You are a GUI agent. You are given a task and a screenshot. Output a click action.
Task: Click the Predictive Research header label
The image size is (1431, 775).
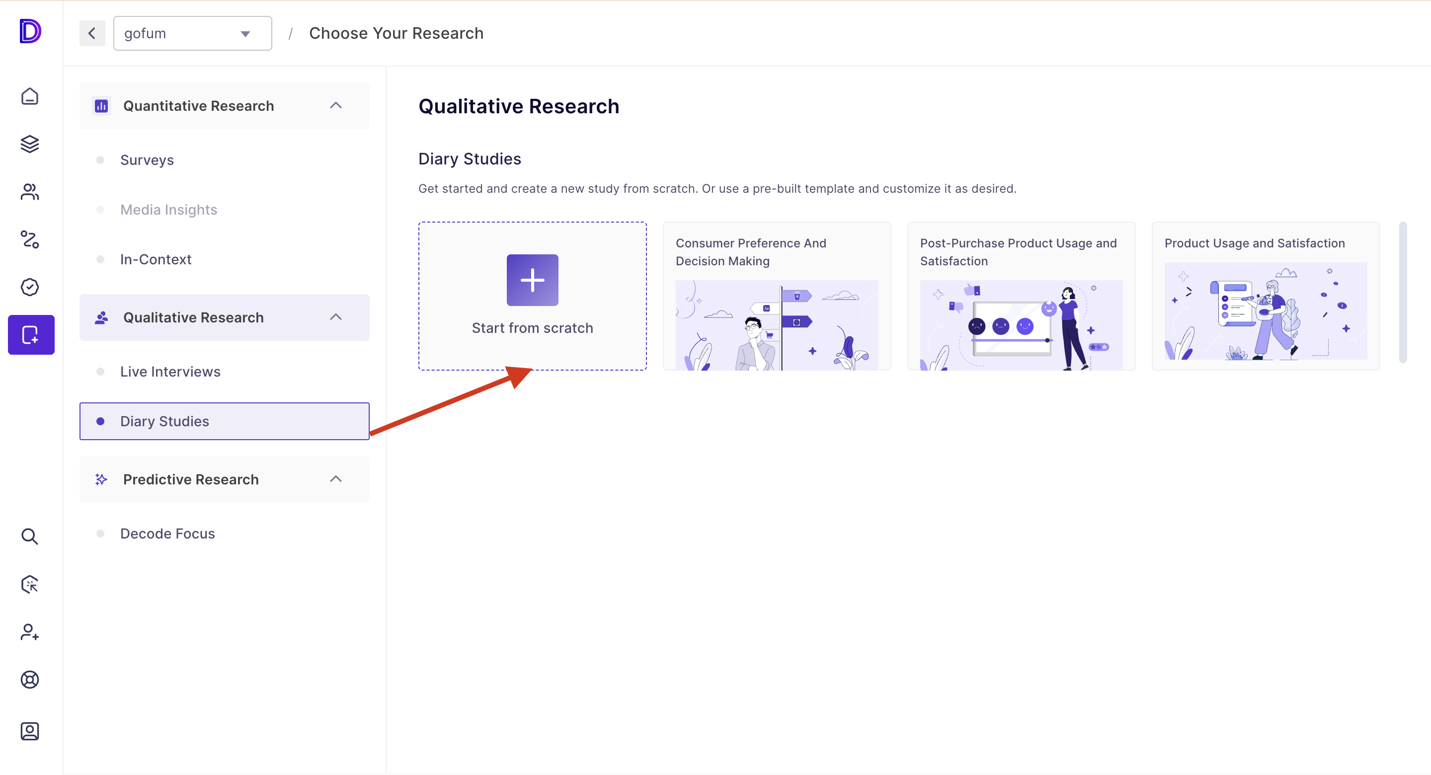[190, 480]
